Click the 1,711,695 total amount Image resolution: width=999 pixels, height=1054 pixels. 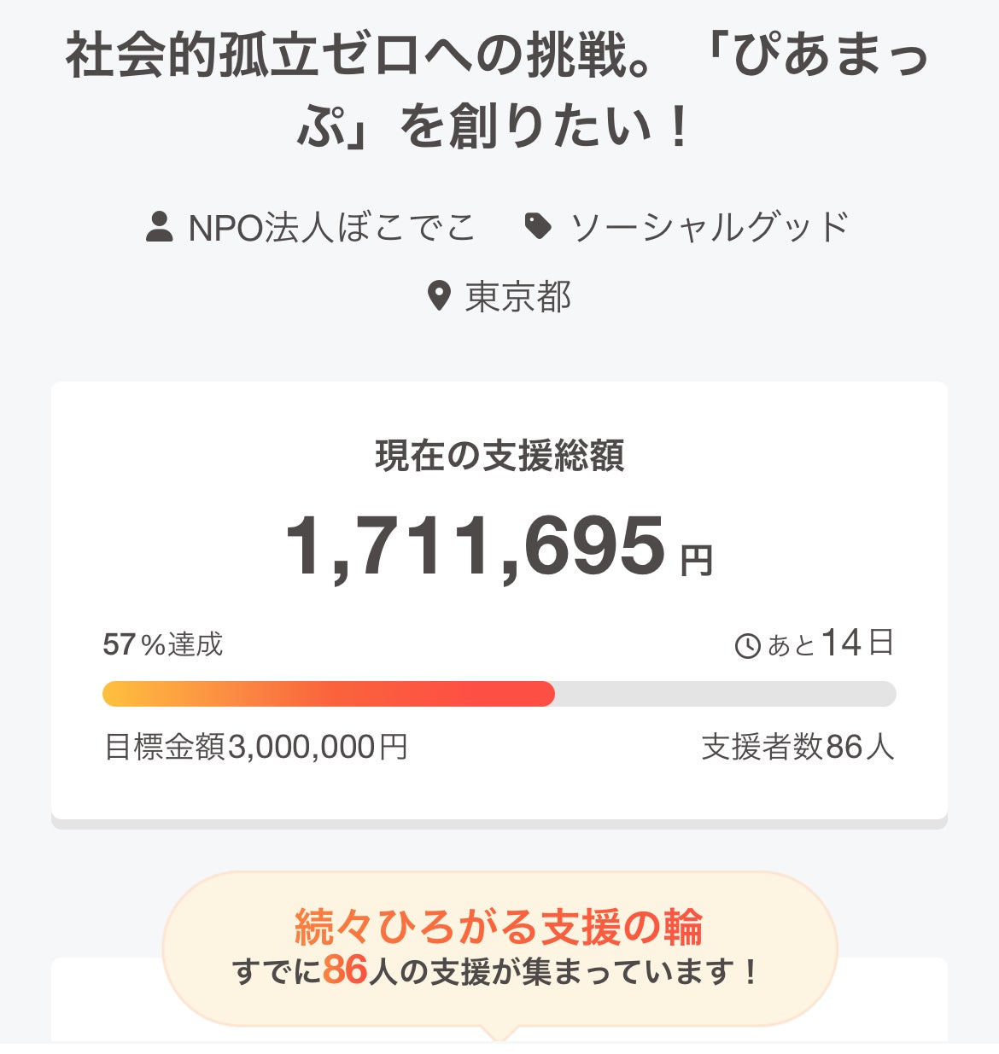tap(475, 546)
